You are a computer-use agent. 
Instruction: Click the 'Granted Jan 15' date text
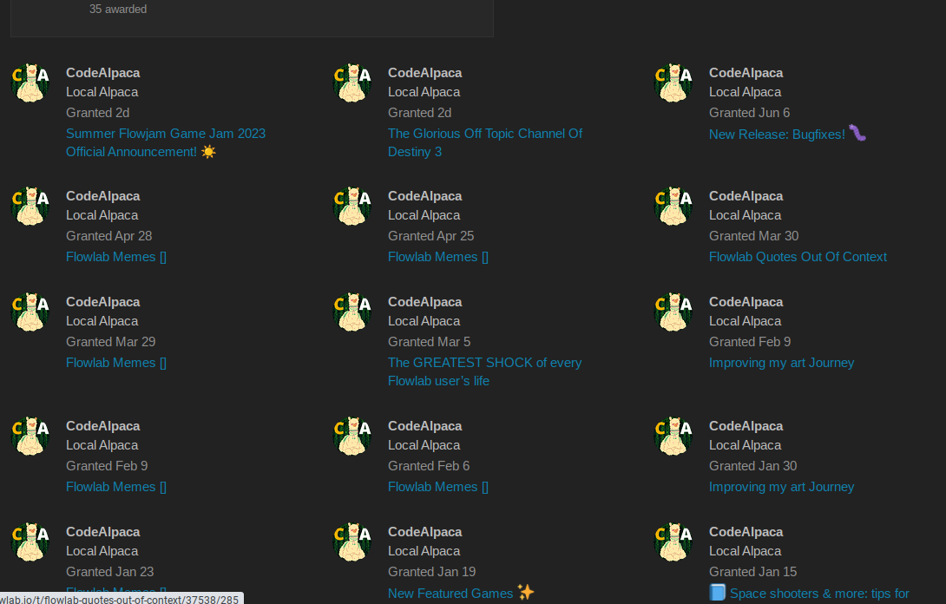coord(753,572)
